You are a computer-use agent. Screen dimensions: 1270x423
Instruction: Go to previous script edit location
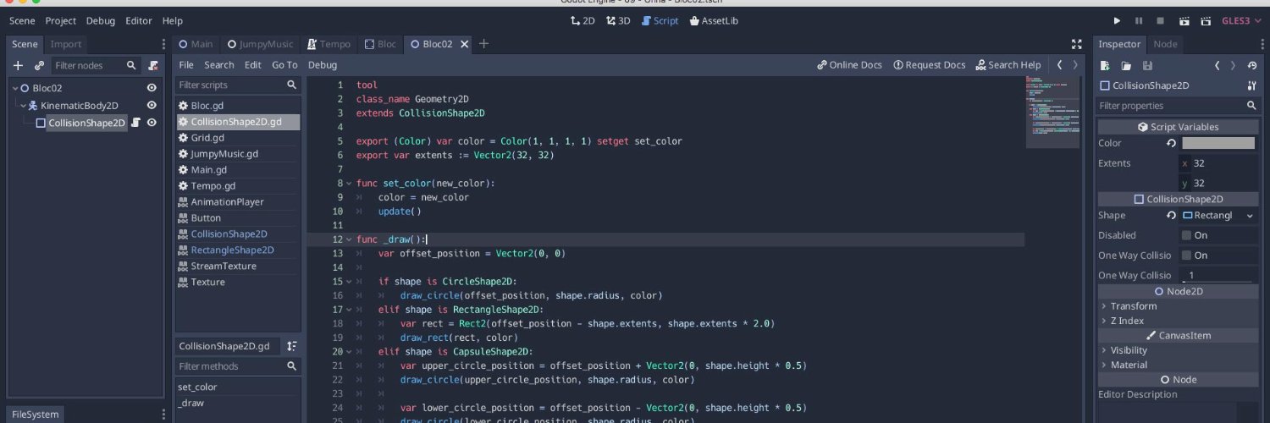click(x=1059, y=64)
